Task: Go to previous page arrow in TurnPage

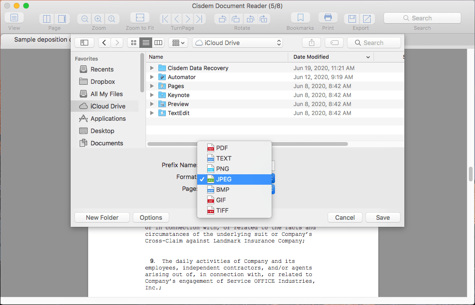Action: pyautogui.click(x=177, y=19)
